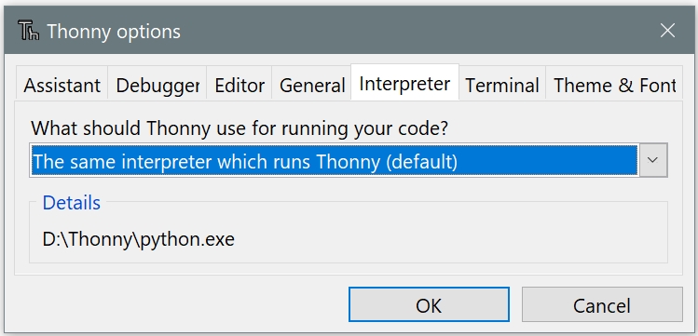Image resolution: width=698 pixels, height=336 pixels.
Task: Expand the interpreter dropdown arrow
Action: [x=652, y=160]
